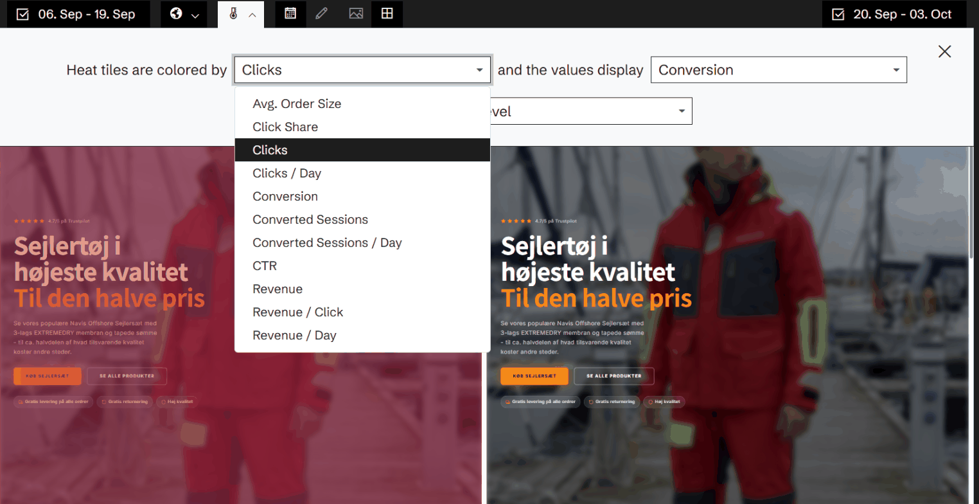Screen dimensions: 979x504
Task: Choose Avg. Order Size from the list
Action: click(362, 104)
